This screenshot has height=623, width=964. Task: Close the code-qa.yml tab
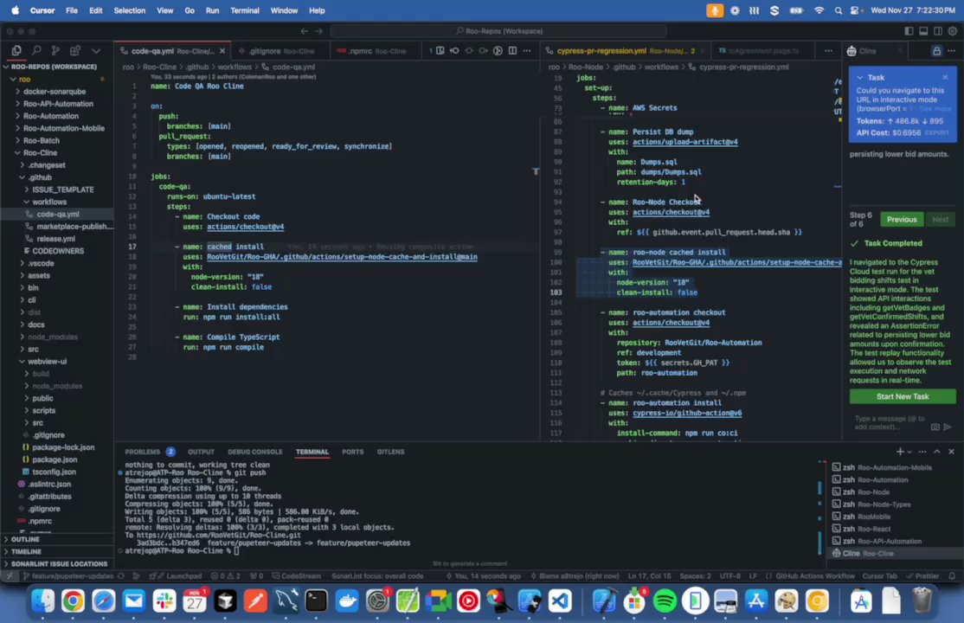[222, 51]
